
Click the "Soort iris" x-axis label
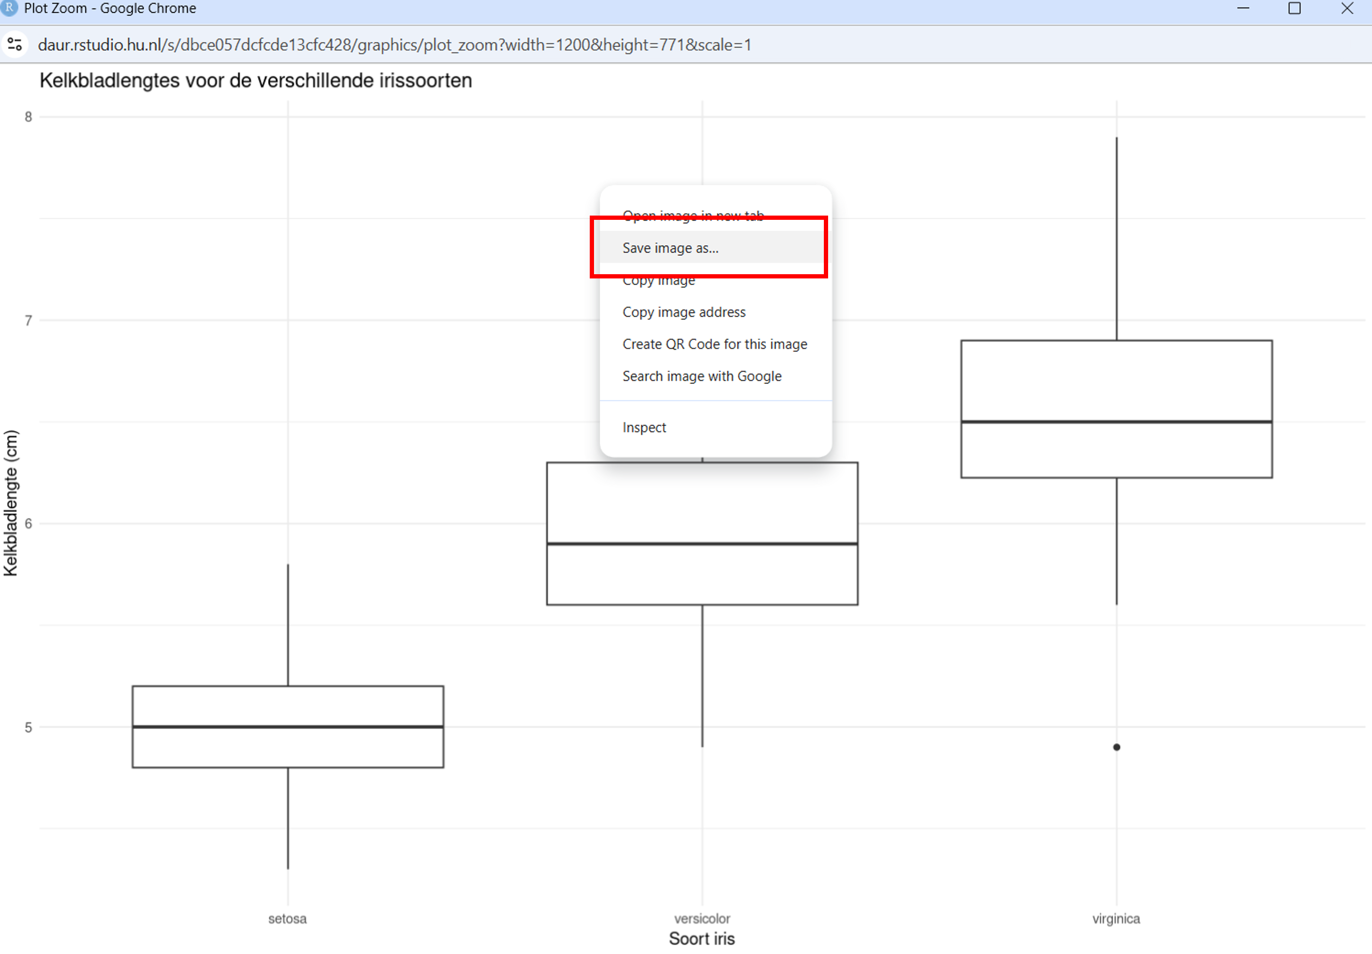pos(702,938)
